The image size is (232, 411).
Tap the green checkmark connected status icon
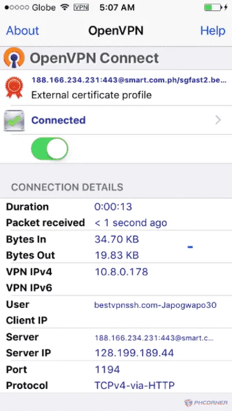[14, 121]
